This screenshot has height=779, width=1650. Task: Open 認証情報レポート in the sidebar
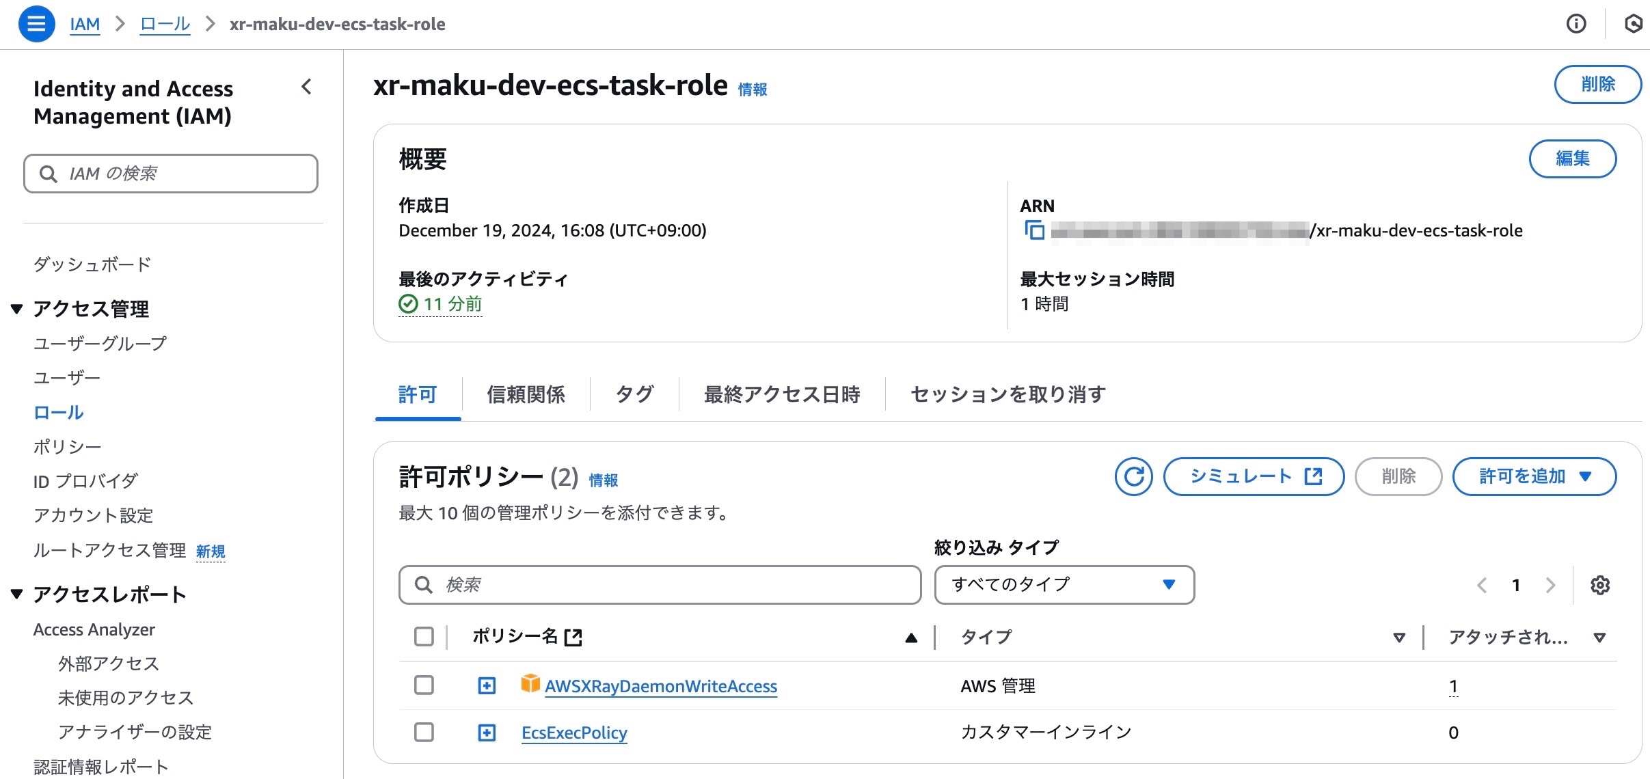[100, 767]
